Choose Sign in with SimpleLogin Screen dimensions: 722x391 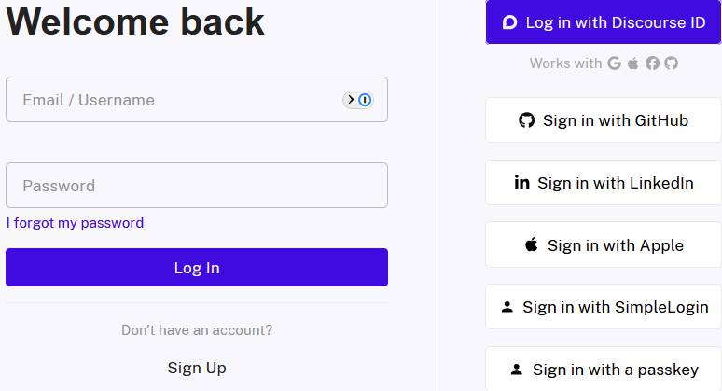(x=604, y=307)
